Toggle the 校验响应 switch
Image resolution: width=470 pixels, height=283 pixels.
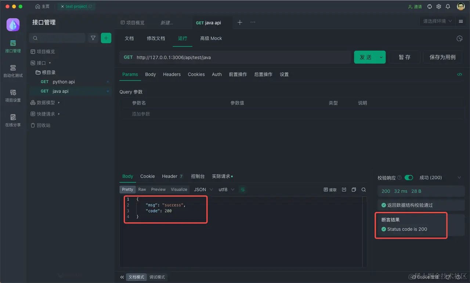click(409, 178)
